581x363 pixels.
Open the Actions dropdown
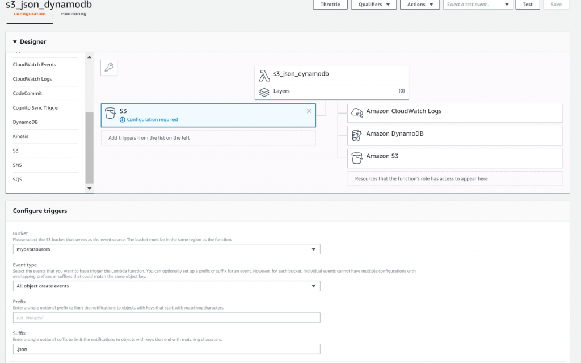pyautogui.click(x=420, y=5)
